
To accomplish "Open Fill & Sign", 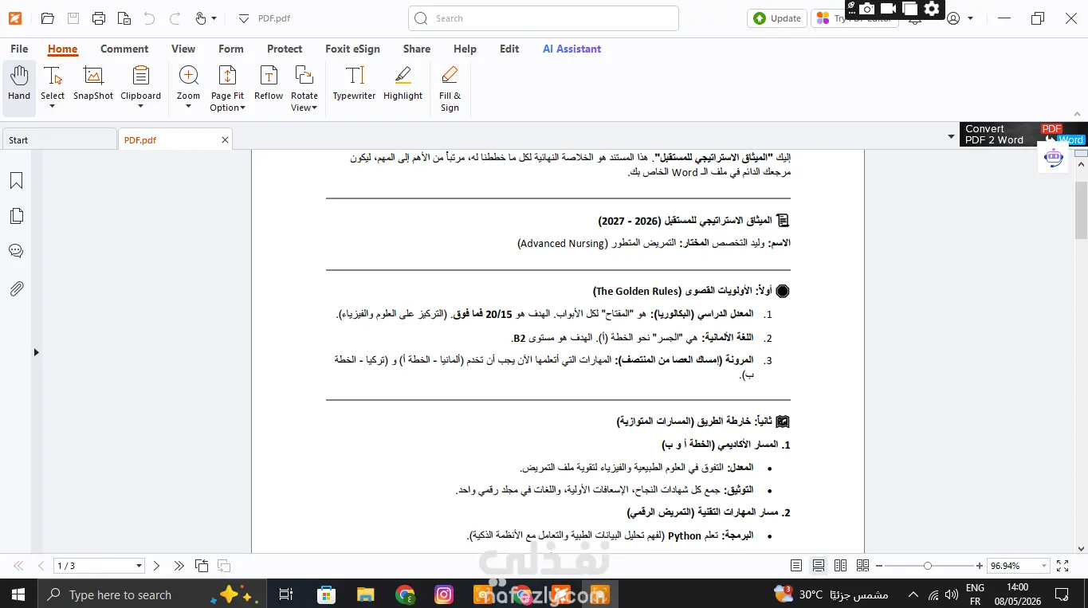I will point(450,88).
